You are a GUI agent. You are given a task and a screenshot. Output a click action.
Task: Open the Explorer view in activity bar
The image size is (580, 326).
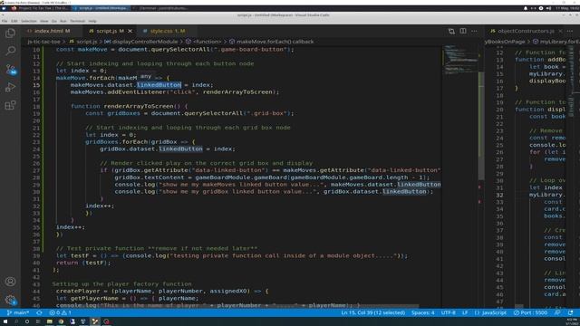pyautogui.click(x=10, y=33)
